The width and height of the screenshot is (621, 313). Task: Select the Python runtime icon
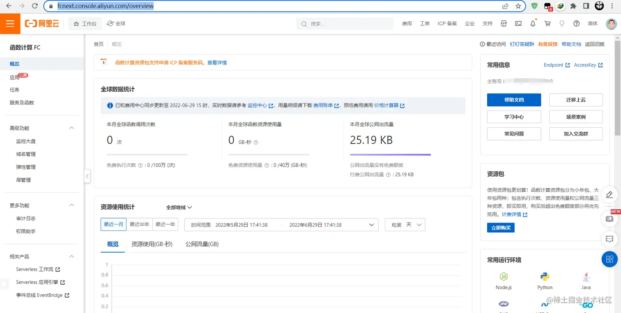[x=545, y=276]
